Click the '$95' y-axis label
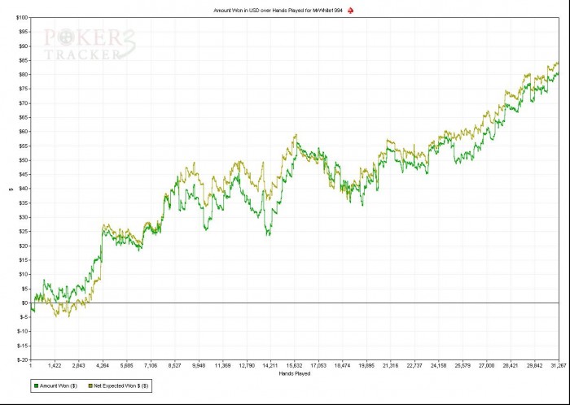Screen dimensions: 570x405 (x=23, y=32)
